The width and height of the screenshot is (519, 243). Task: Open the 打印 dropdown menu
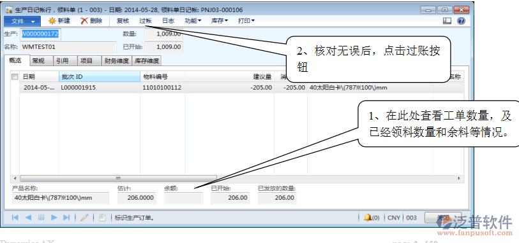246,21
